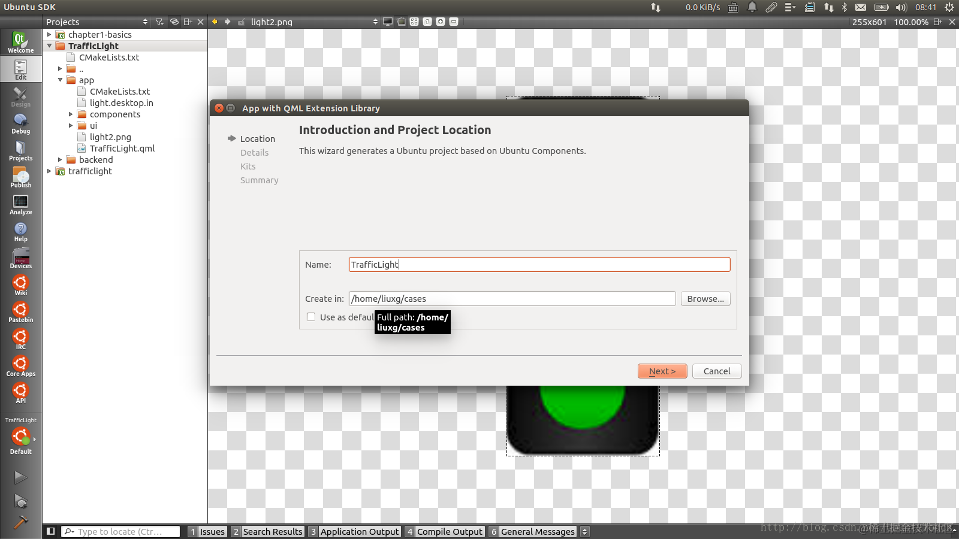959x539 pixels.
Task: Open the IRC shortcut
Action: (x=20, y=339)
